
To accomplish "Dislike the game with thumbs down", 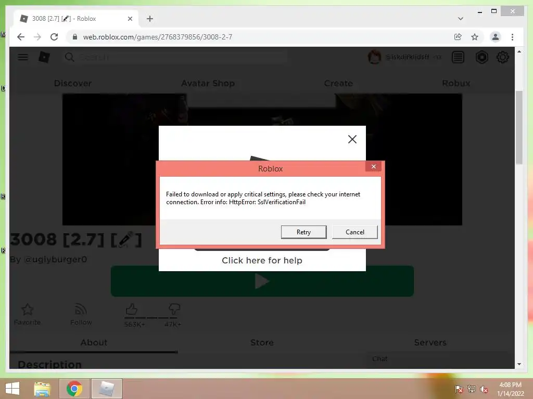I will pyautogui.click(x=174, y=310).
